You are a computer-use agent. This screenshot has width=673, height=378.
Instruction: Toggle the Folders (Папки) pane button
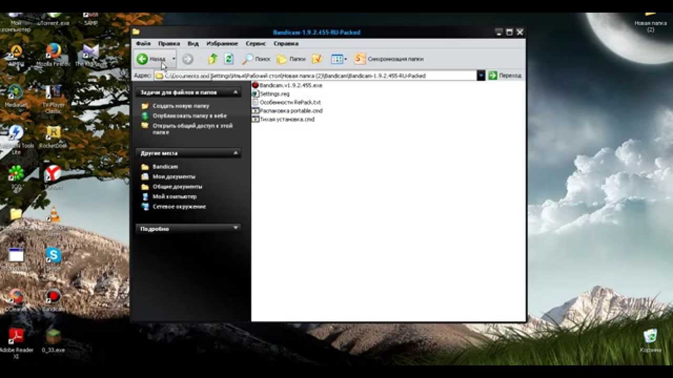point(291,59)
